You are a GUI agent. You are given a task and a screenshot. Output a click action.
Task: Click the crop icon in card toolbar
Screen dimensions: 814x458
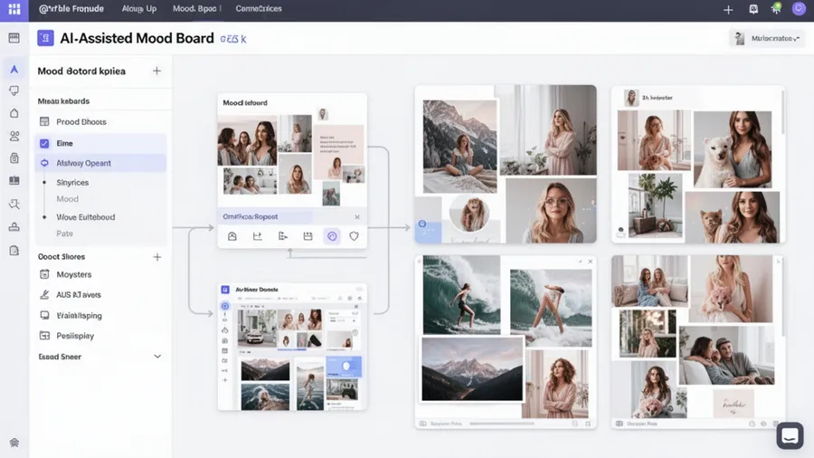pyautogui.click(x=257, y=236)
